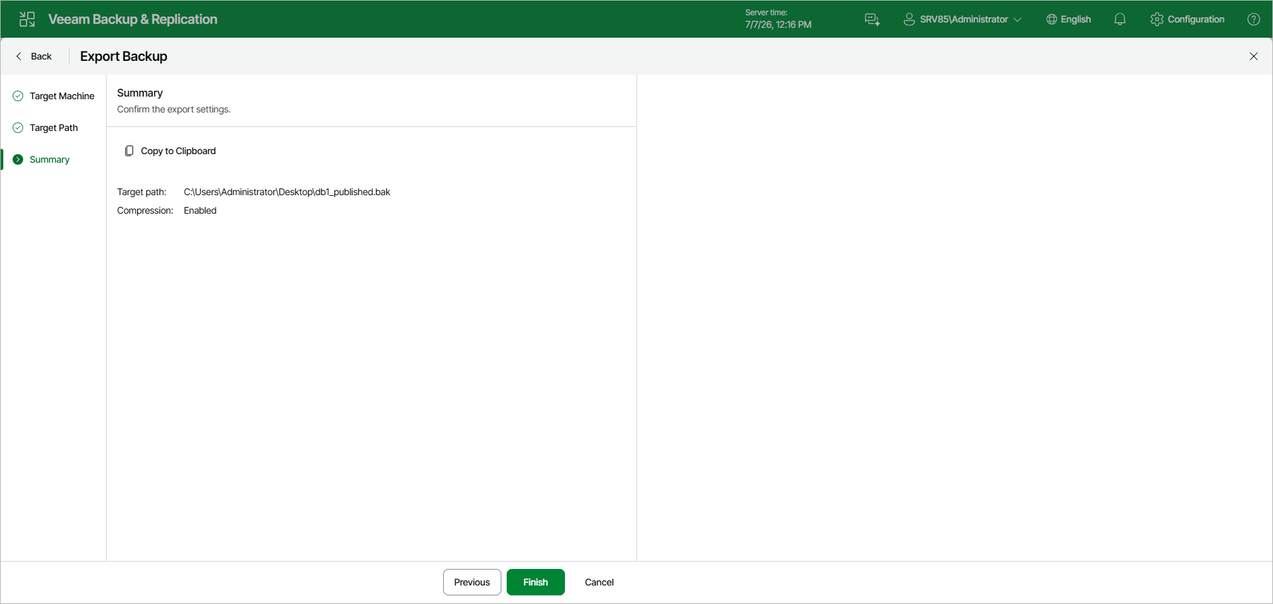The image size is (1273, 604).
Task: Click the Veeam Backup & Replication title
Action: (x=132, y=19)
